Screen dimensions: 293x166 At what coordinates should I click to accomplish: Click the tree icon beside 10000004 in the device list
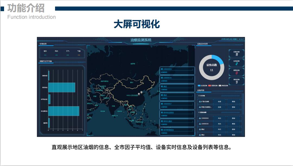[x=200, y=118]
